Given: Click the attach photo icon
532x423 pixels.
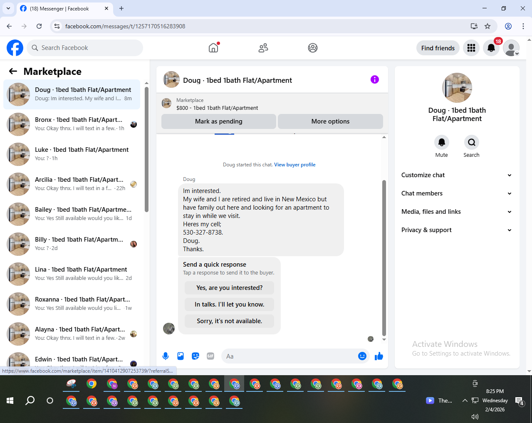Looking at the screenshot, I should point(181,356).
